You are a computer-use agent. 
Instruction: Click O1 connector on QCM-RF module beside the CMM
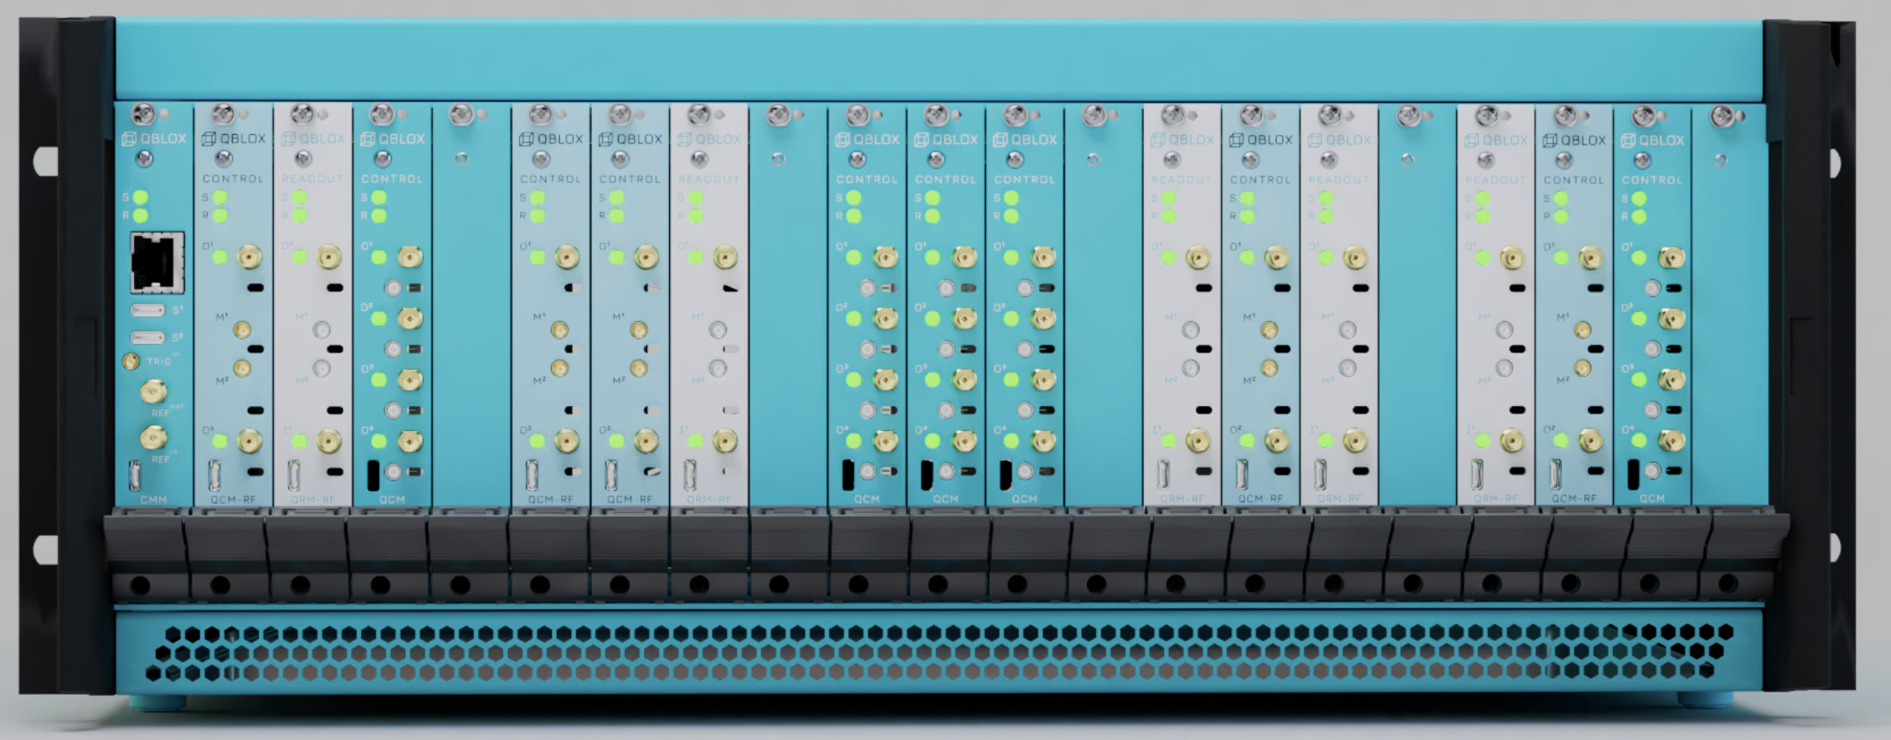pos(249,257)
